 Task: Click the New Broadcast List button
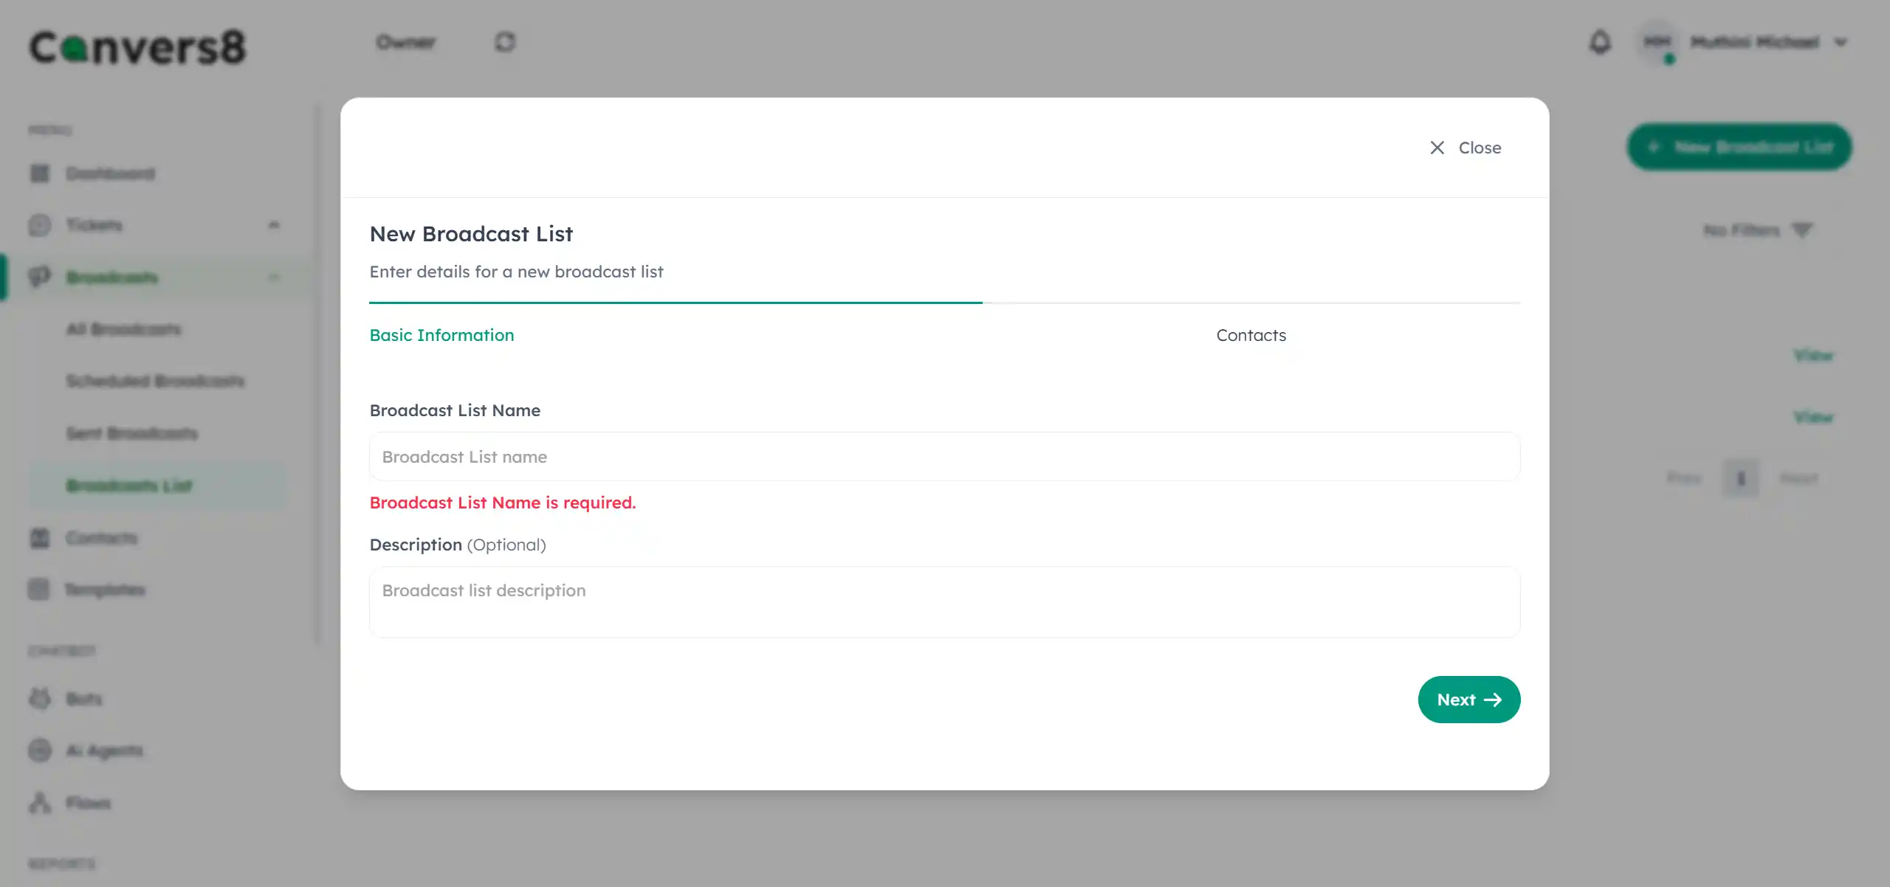click(x=1739, y=147)
